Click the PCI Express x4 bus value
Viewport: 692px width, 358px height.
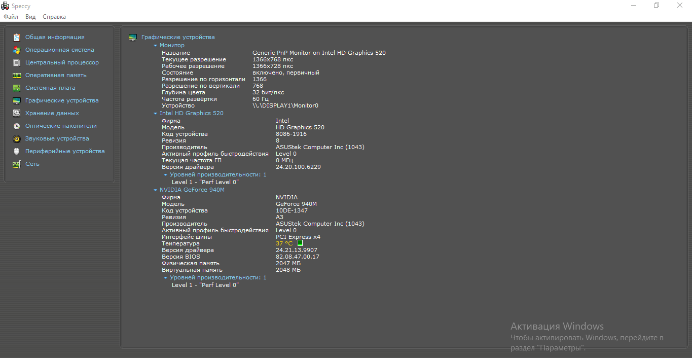point(298,237)
